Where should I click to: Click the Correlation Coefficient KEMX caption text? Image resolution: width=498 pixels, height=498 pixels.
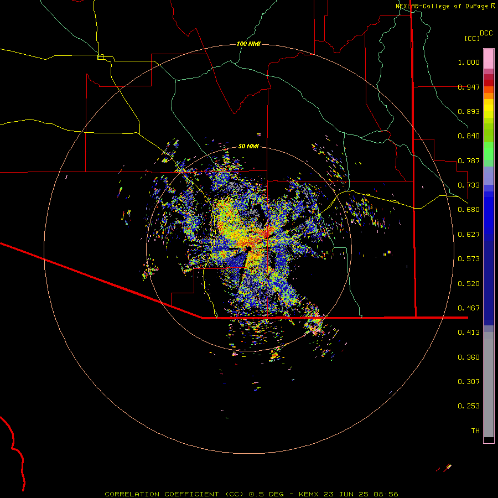click(251, 494)
